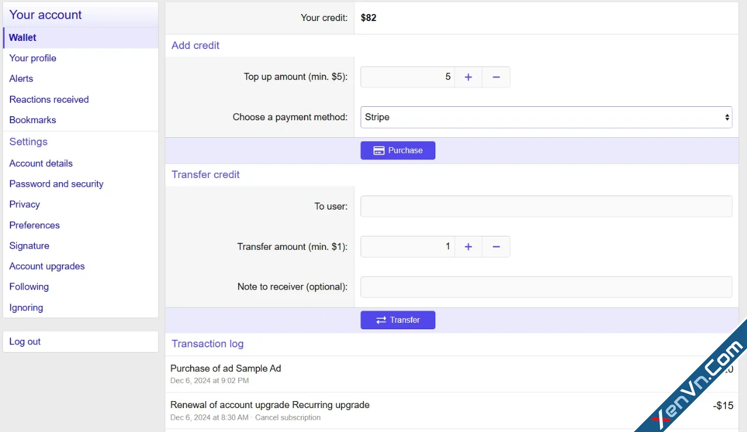
Task: Open Account upgrades settings
Action: 47,266
